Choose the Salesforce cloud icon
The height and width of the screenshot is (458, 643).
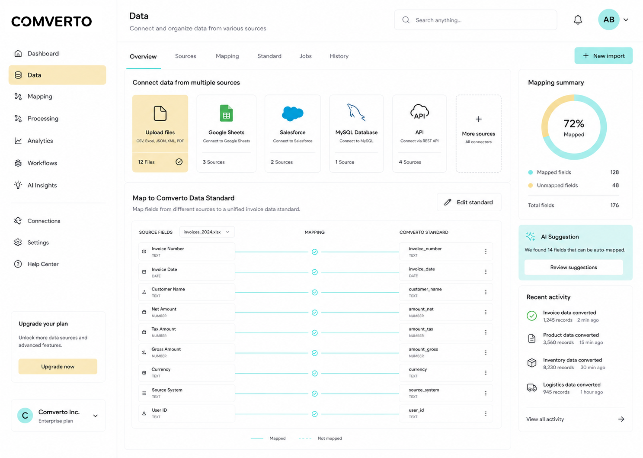tap(293, 113)
